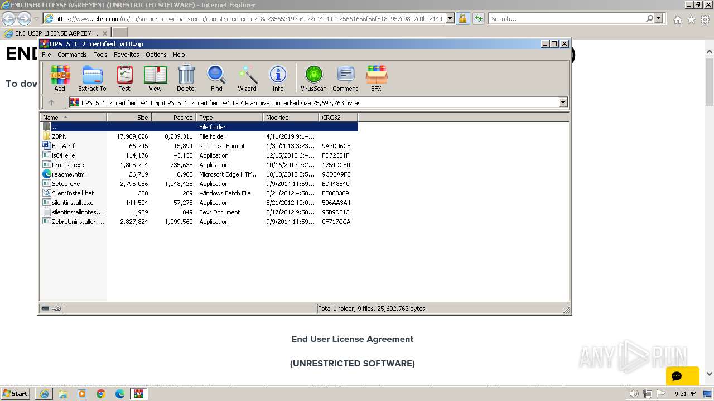Click the volume speaker tray icon
714x401 pixels.
(634, 394)
